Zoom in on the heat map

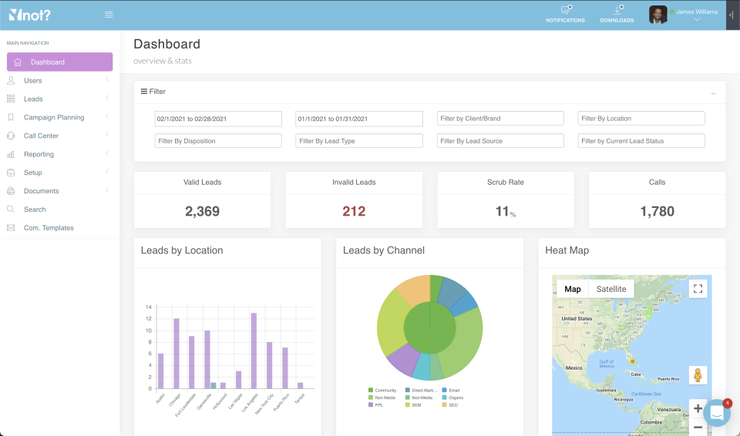point(698,408)
